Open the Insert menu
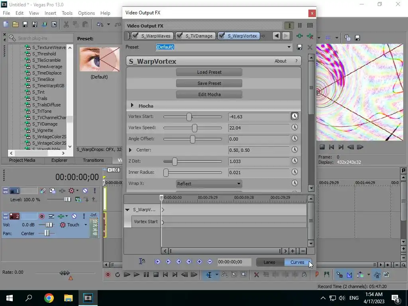408x306 pixels. click(50, 13)
